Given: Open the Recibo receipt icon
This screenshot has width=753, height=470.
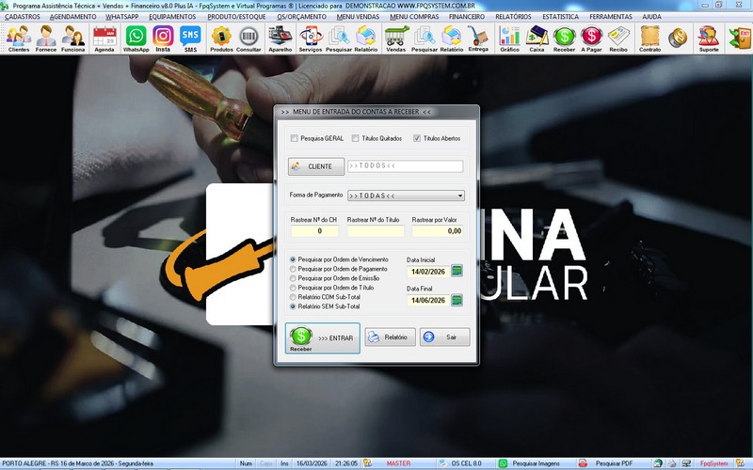Looking at the screenshot, I should (618, 39).
